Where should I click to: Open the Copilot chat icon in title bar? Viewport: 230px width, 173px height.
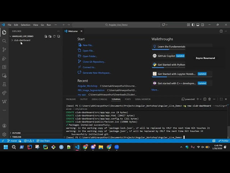pos(164,25)
